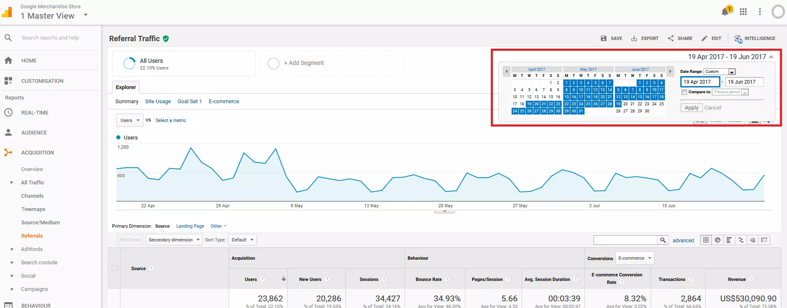Switch table to pivot view
The height and width of the screenshot is (308, 787).
pos(764,240)
